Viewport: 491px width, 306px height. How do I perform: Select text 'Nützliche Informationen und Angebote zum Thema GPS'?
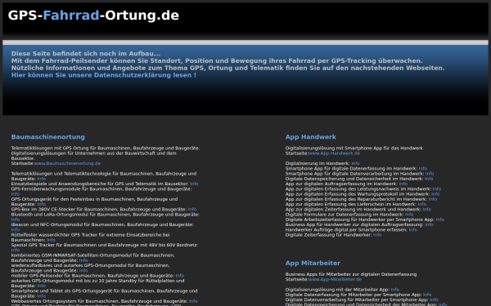(x=108, y=68)
